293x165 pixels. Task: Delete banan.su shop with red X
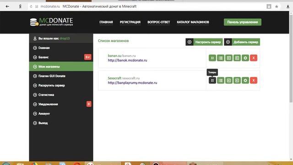pos(254,58)
